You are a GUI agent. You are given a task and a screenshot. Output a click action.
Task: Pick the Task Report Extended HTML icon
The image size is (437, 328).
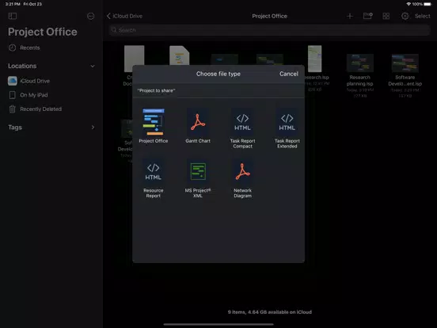tap(287, 122)
